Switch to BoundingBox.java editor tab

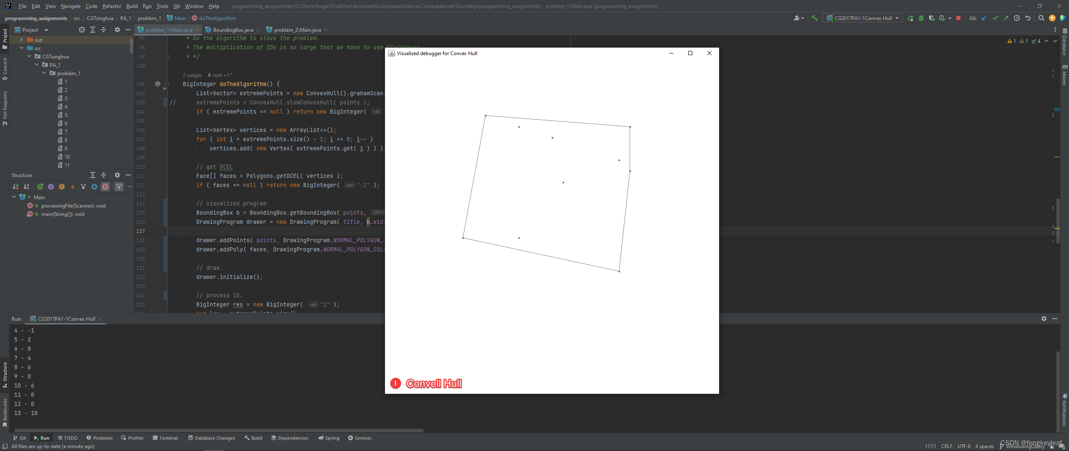click(x=233, y=30)
